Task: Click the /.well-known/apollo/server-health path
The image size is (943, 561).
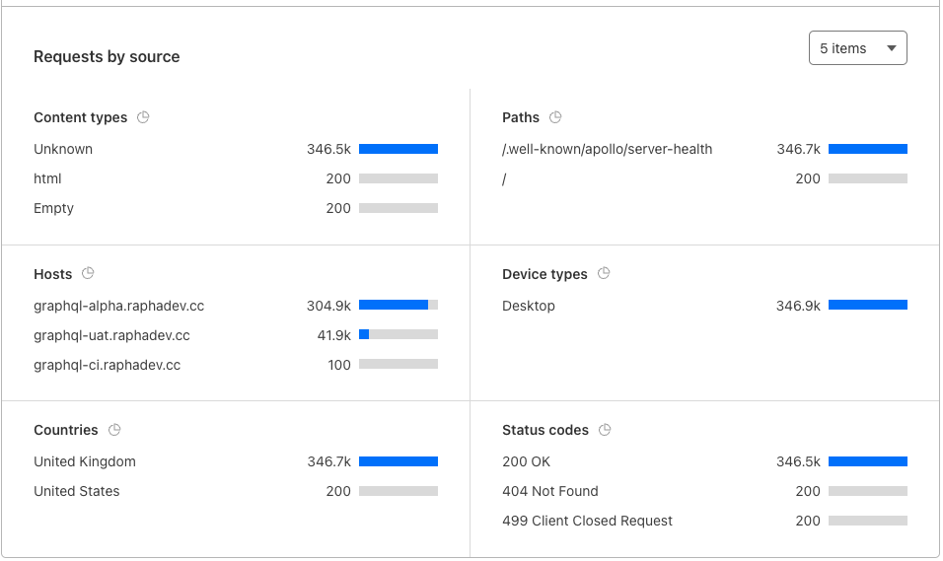Action: tap(607, 149)
